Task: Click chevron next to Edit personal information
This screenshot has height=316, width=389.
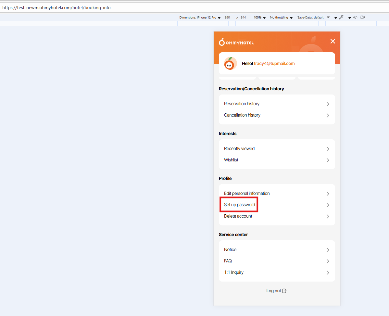Action: pos(328,194)
